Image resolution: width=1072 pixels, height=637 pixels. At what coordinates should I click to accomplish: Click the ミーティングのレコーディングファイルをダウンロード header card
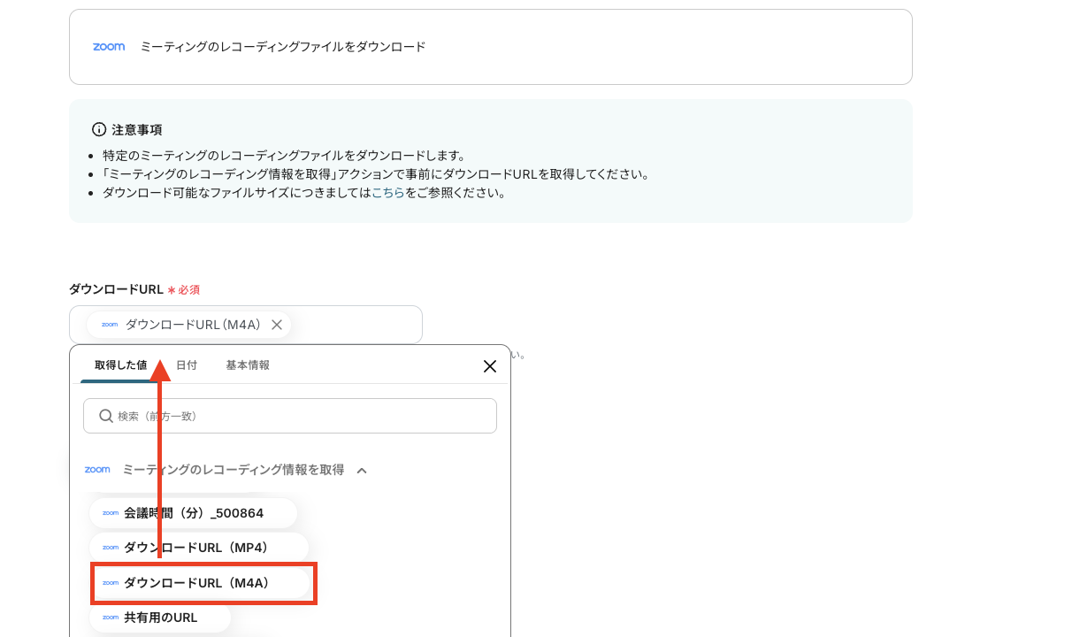(490, 47)
